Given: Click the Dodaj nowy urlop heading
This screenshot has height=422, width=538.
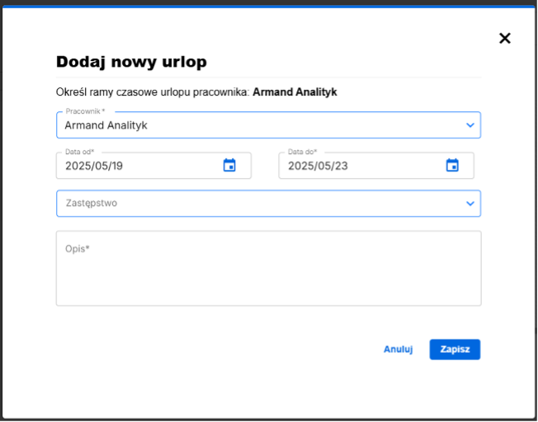Looking at the screenshot, I should [x=131, y=62].
